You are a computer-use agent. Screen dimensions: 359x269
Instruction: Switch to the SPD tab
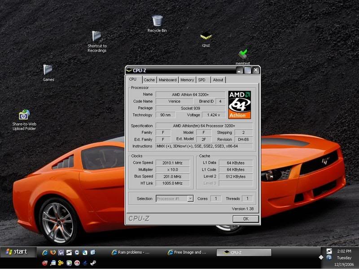[x=201, y=80]
